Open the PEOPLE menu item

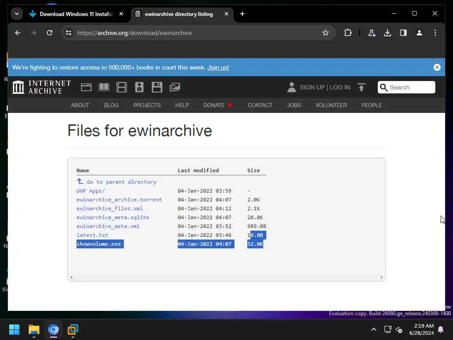click(372, 105)
